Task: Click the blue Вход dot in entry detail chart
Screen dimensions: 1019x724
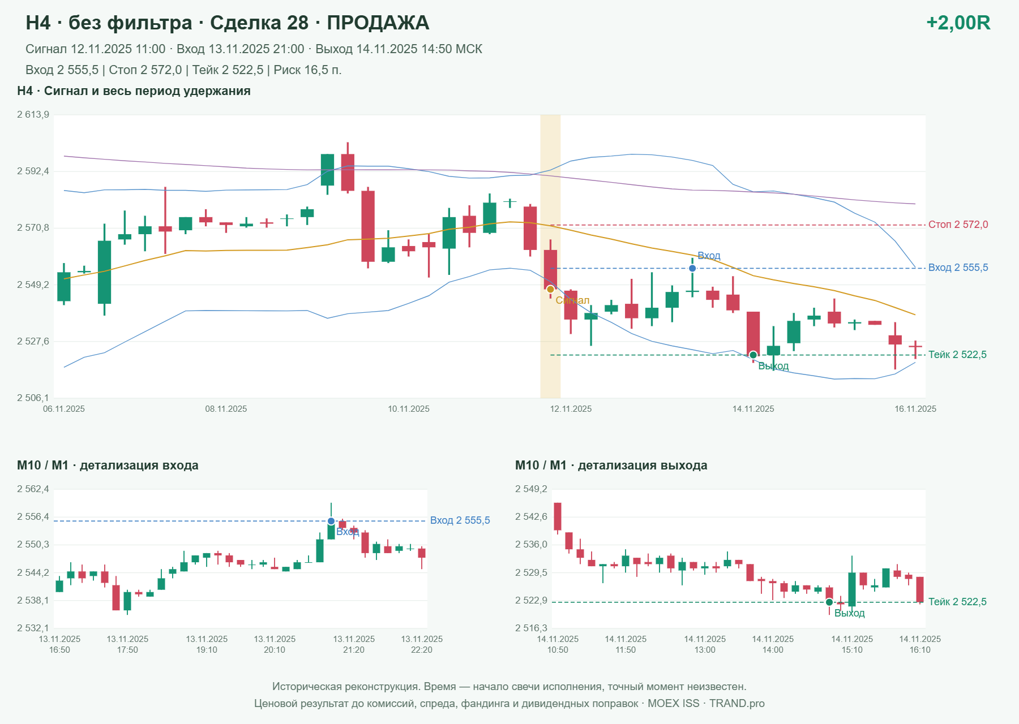Action: 331,521
